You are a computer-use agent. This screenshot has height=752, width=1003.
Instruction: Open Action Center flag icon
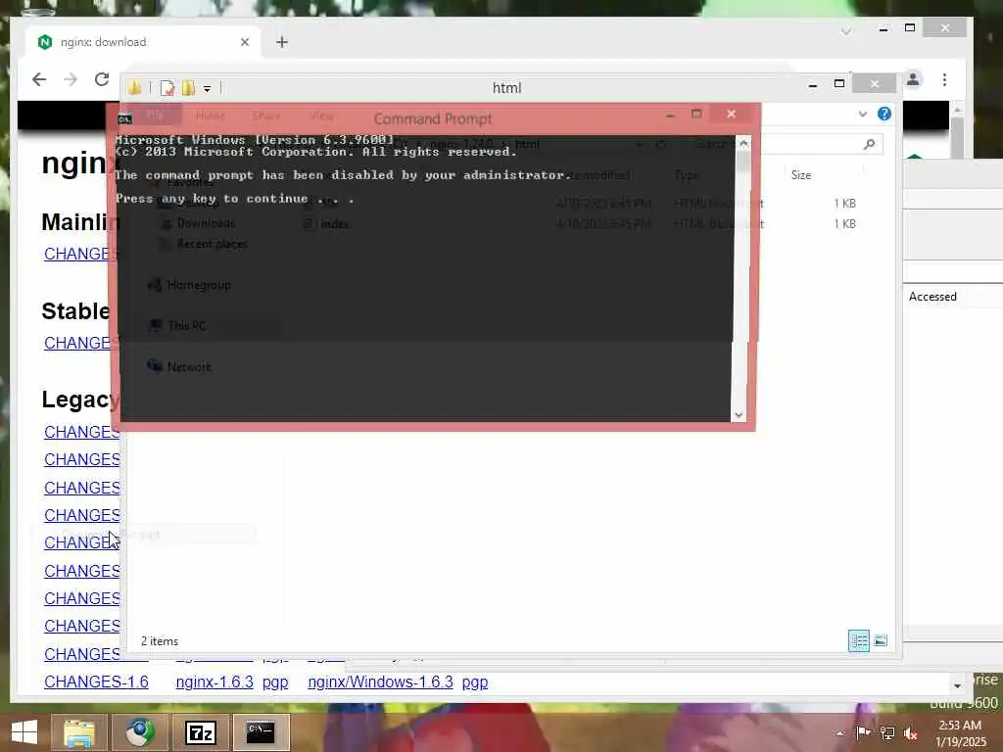click(x=863, y=732)
